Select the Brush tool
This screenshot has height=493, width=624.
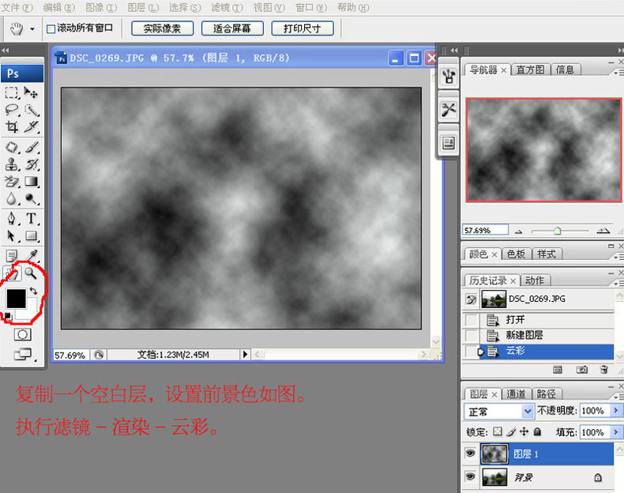pyautogui.click(x=32, y=147)
